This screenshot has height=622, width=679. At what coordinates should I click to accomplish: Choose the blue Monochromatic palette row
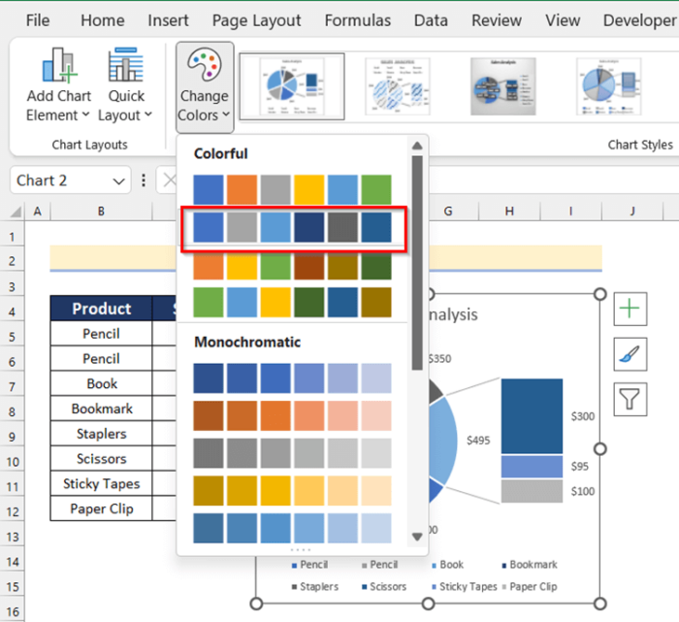292,378
